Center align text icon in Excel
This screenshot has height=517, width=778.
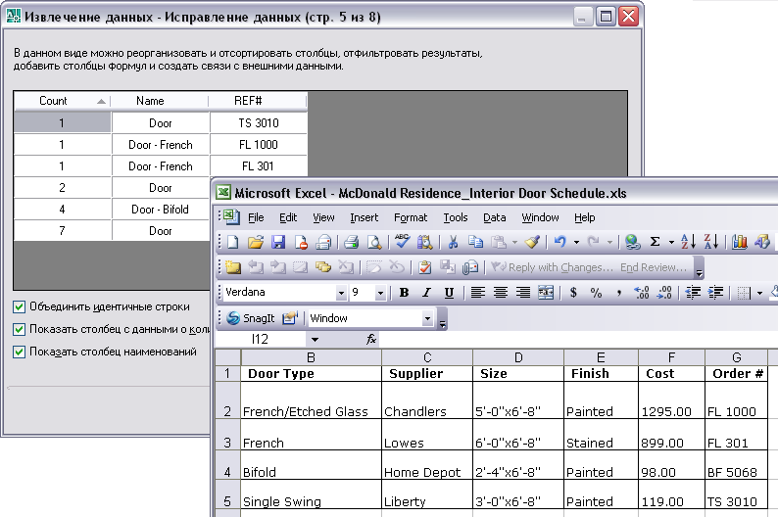pos(501,293)
